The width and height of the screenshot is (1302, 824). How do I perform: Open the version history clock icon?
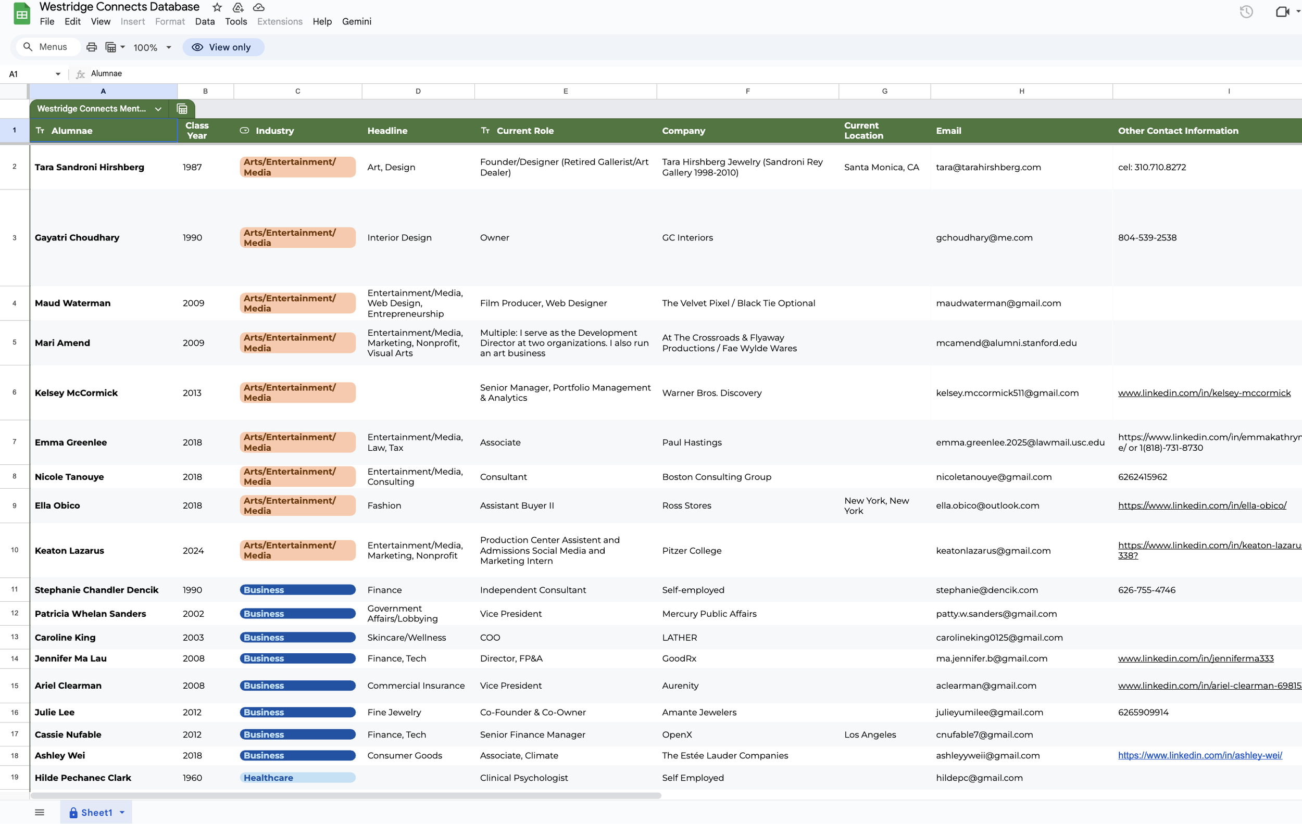(x=1246, y=11)
